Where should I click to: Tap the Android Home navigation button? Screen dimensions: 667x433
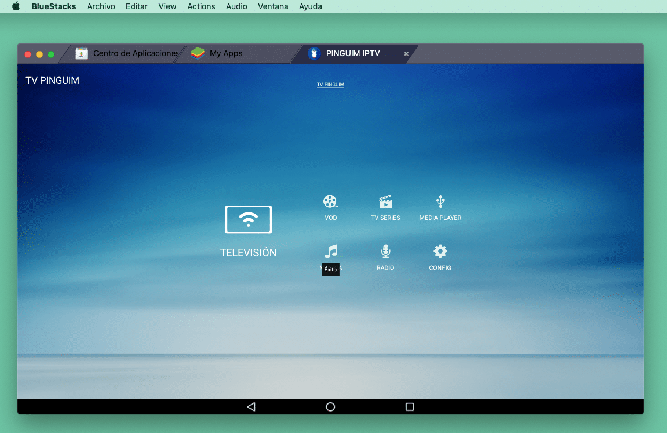[330, 407]
